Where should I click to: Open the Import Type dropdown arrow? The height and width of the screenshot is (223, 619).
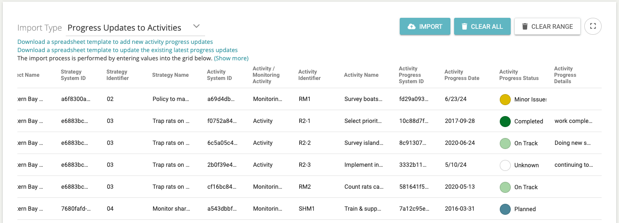[x=196, y=26]
